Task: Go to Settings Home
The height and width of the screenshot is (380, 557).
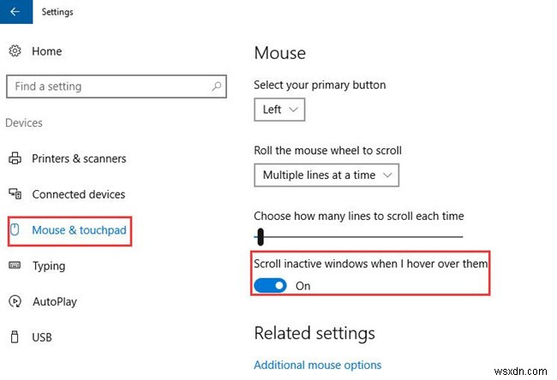Action: pos(47,51)
